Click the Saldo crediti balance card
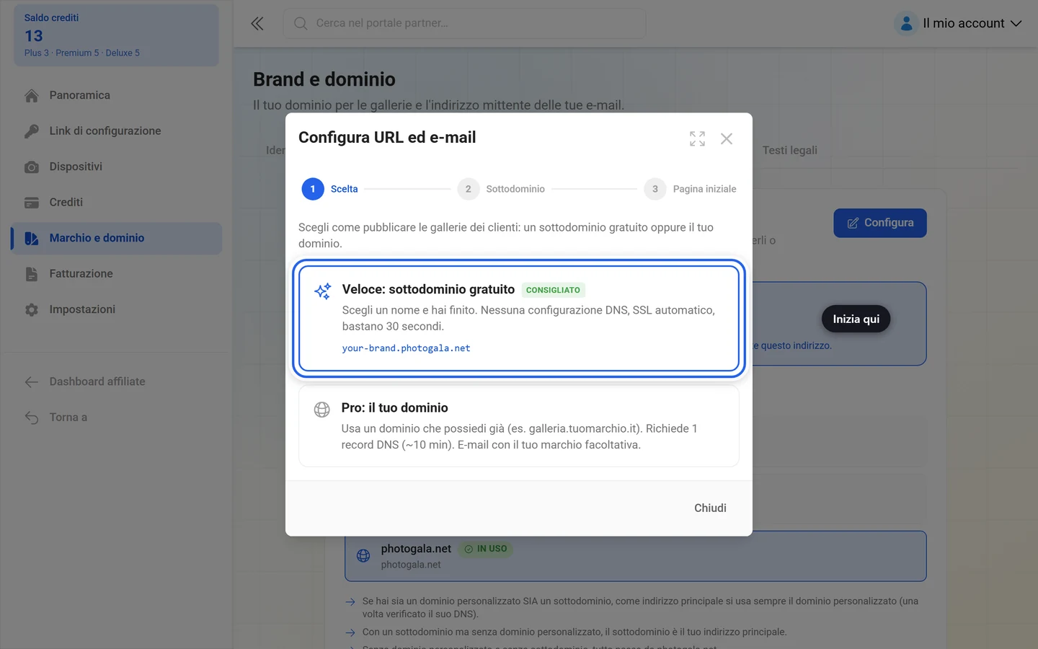The image size is (1038, 649). coord(116,35)
